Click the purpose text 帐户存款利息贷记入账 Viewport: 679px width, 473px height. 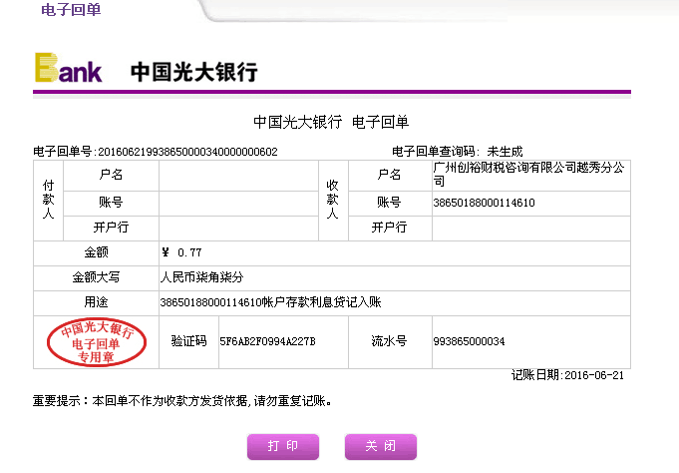[321, 302]
